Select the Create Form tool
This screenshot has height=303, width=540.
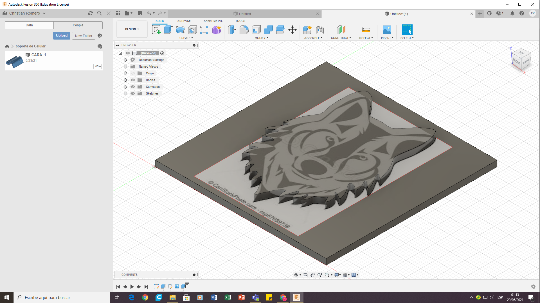click(217, 29)
